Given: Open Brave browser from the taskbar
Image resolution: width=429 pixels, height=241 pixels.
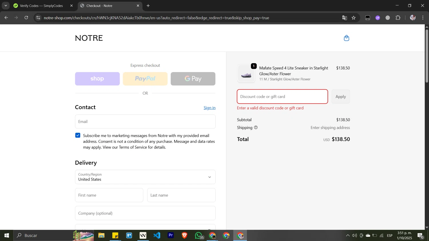Looking at the screenshot, I should pyautogui.click(x=184, y=236).
